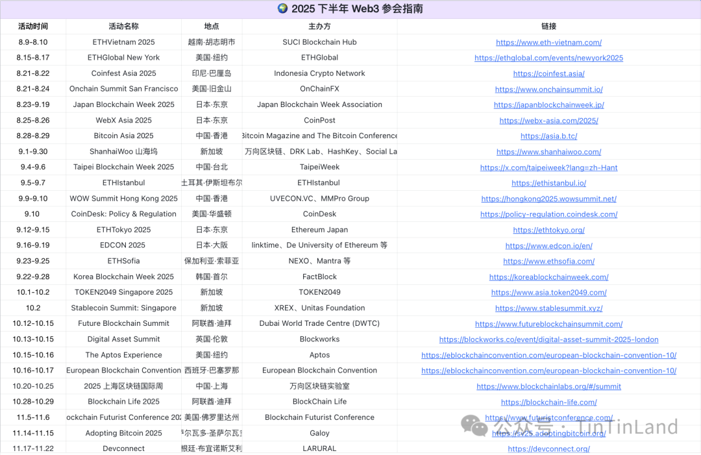
Task: Open the koreablockchainweek.com link
Action: (x=548, y=277)
